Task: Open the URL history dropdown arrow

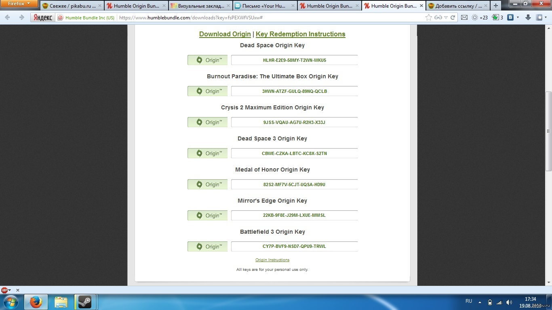Action: (446, 18)
